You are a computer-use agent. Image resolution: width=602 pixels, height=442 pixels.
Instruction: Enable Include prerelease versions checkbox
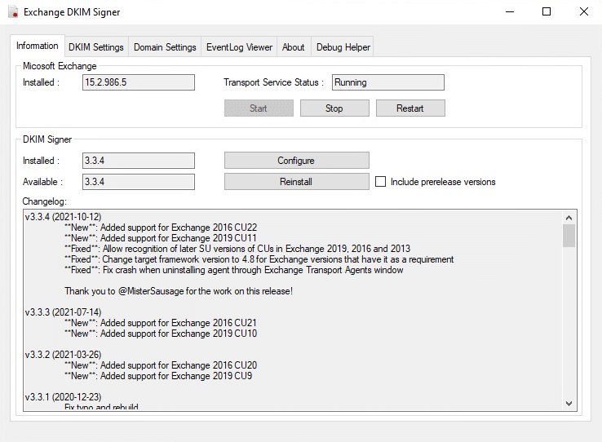(x=380, y=182)
